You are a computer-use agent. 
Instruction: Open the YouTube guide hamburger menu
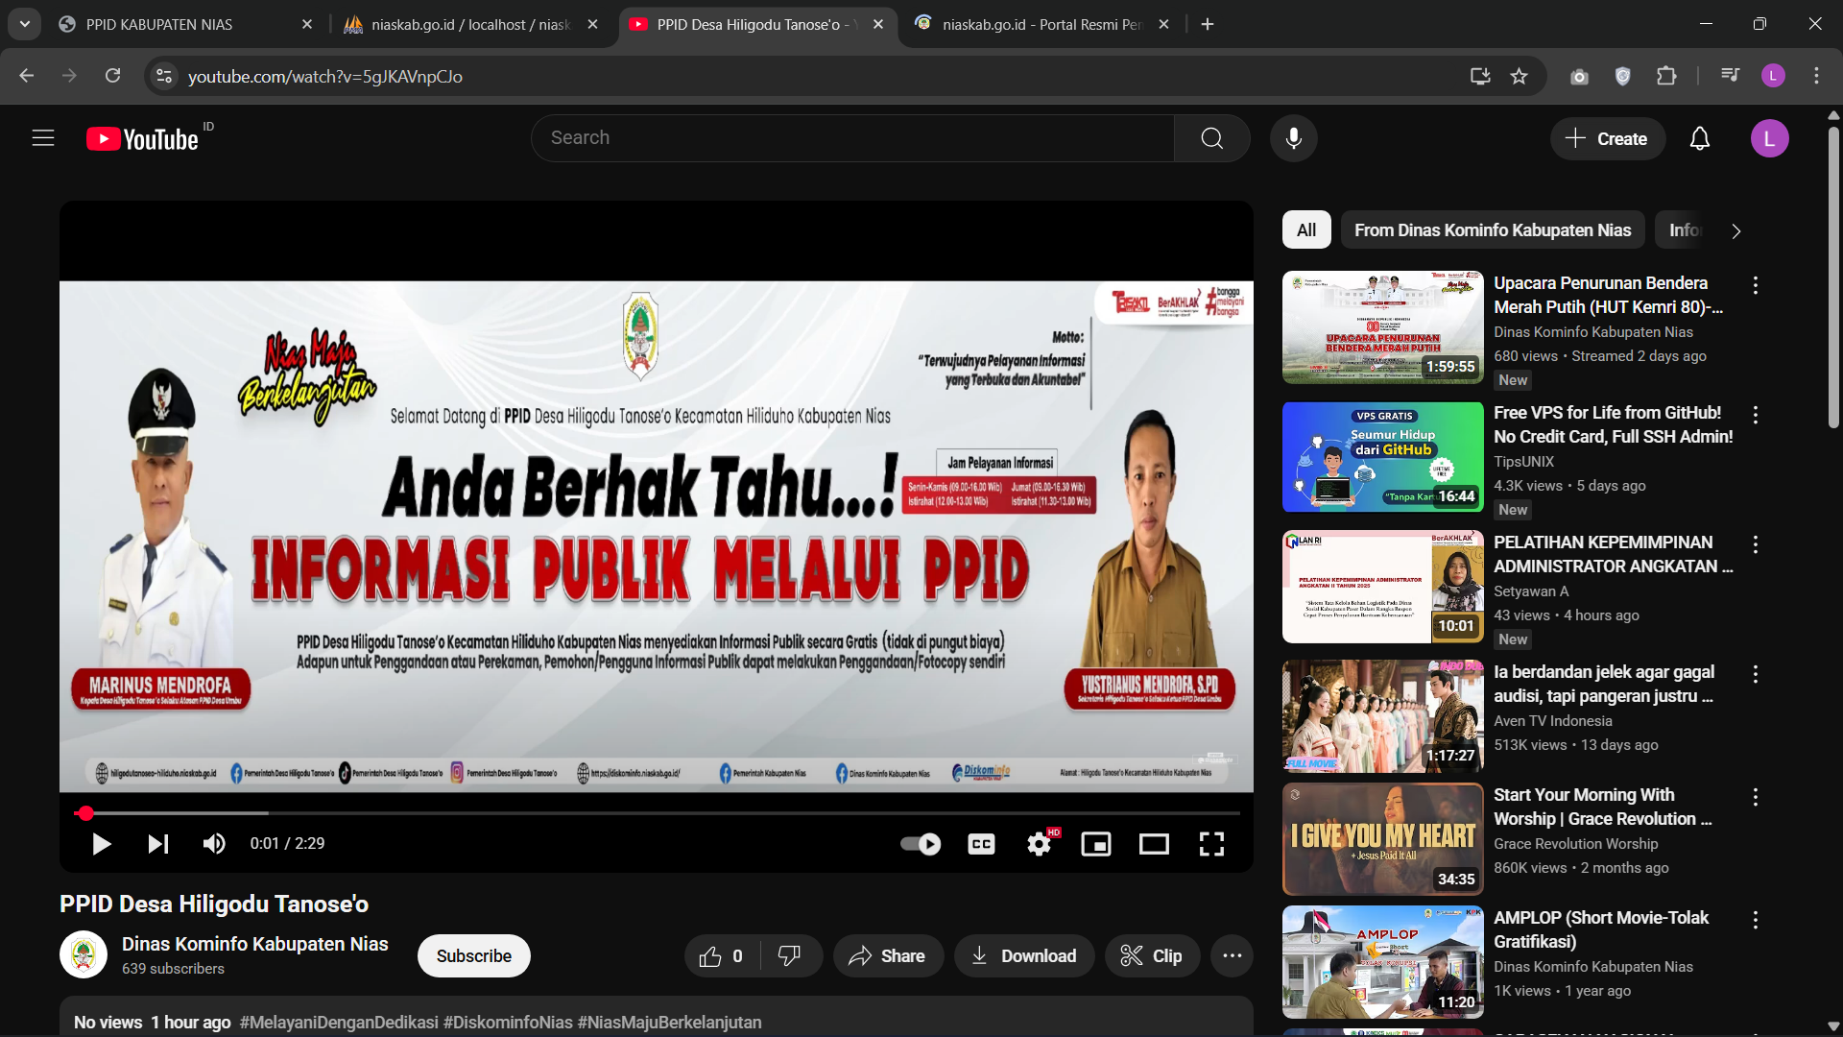pyautogui.click(x=43, y=138)
